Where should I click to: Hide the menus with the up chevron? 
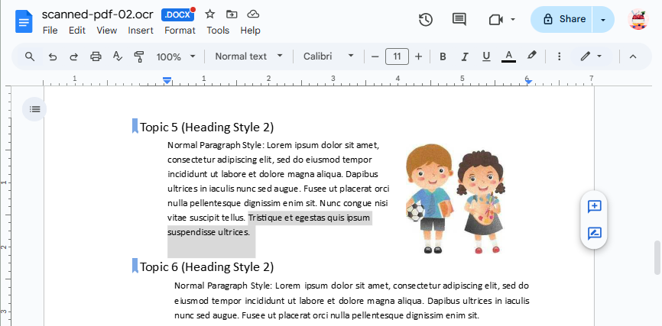(632, 56)
